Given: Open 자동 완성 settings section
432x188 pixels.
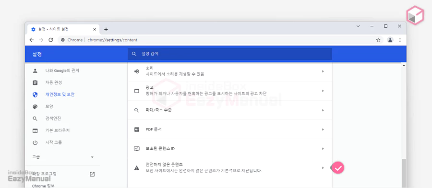Looking at the screenshot, I should (54, 82).
